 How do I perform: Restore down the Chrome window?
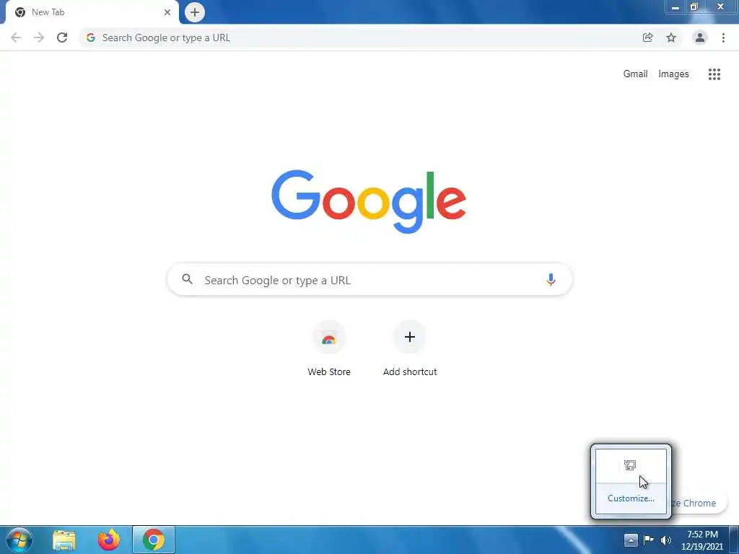(694, 7)
